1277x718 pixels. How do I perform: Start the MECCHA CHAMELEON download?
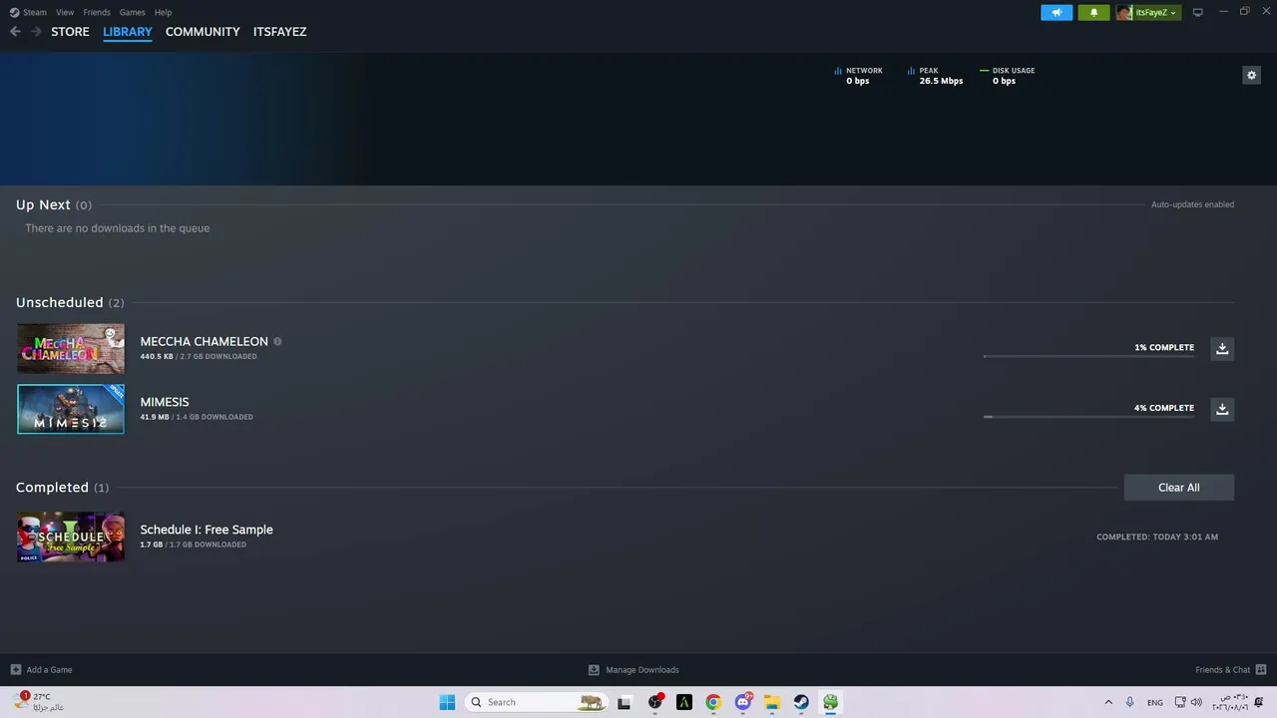tap(1222, 348)
